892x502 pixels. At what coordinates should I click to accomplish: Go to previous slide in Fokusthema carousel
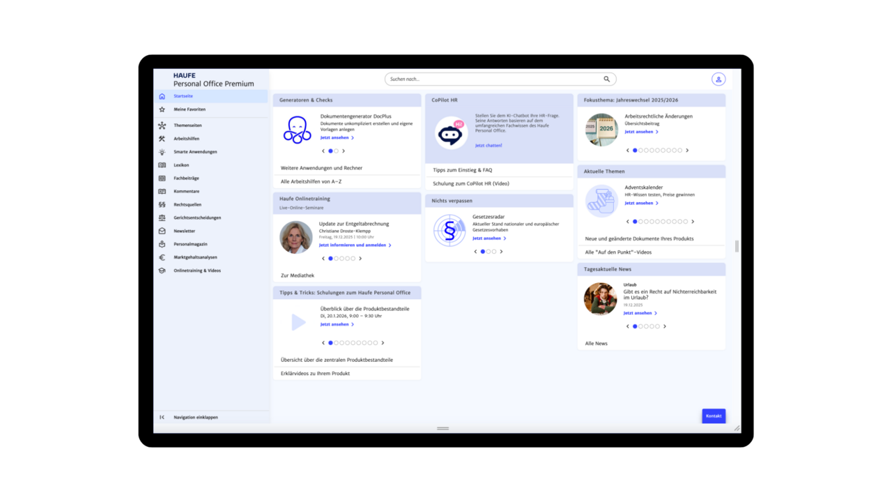627,151
